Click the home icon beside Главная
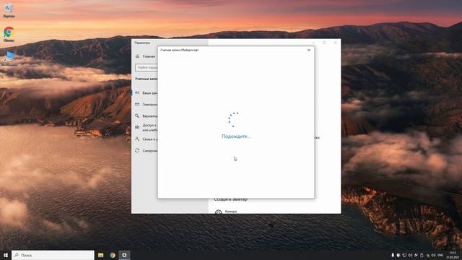This screenshot has height=260, width=462. (x=137, y=56)
